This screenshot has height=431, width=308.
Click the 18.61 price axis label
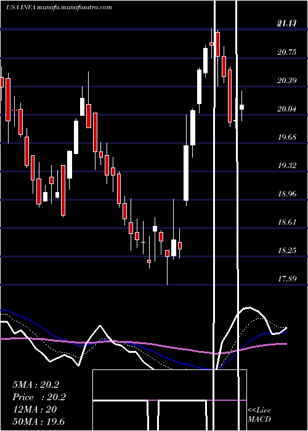click(x=287, y=222)
